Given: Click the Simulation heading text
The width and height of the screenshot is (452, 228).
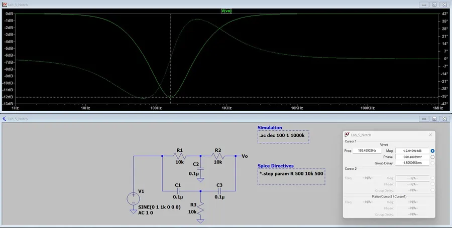Looking at the screenshot, I should coord(270,128).
